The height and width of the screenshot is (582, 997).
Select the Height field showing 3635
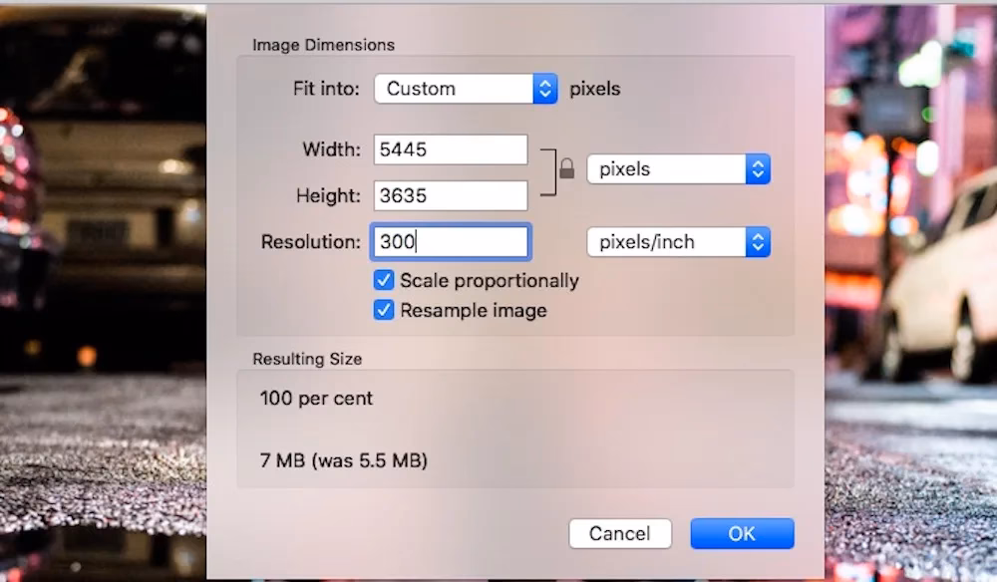tap(451, 195)
